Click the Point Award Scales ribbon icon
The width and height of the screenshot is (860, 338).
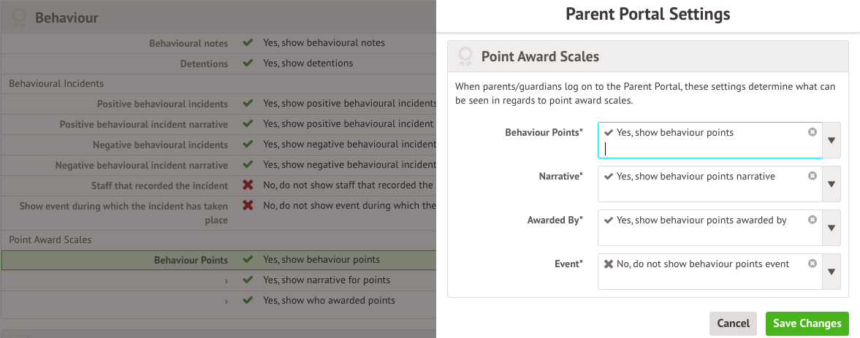465,56
